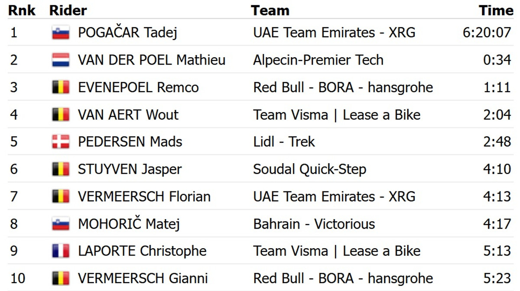Viewport: 520px width, 291px height.
Task: Click the Slovenian flag beside Pogačar
Action: 61,33
